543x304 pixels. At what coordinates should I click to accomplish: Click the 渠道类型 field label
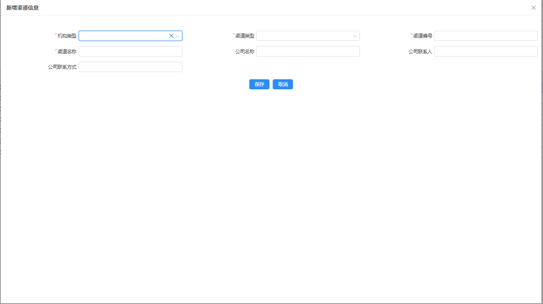click(x=244, y=36)
